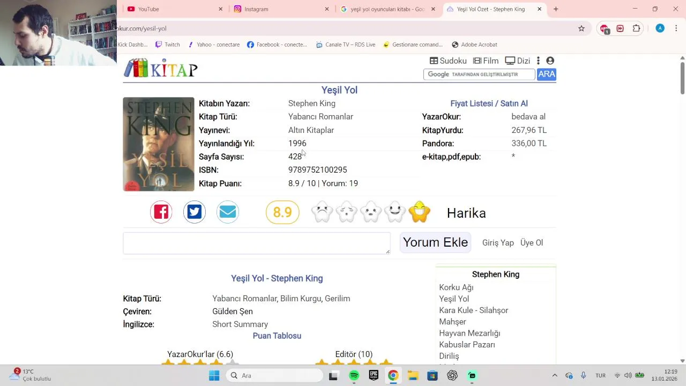Viewport: 686px width, 386px height.
Task: Show hidden system tray icons
Action: 555,375
